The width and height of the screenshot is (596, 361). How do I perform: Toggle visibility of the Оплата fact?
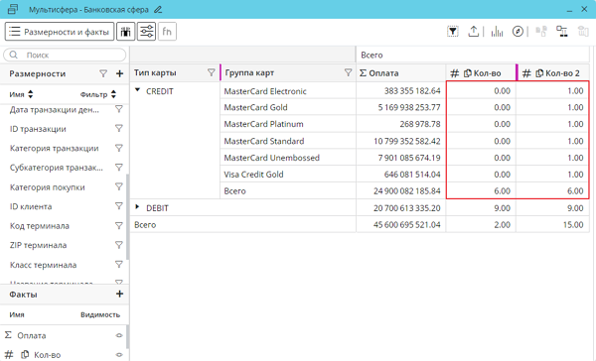point(119,335)
